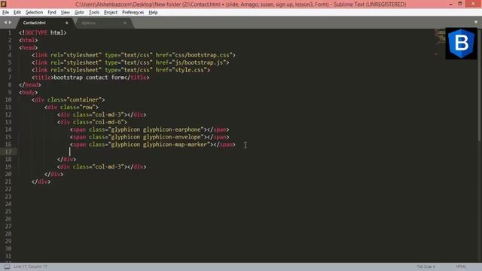Click the side bar toggle icon in status bar
This screenshot has width=482, height=271.
[7, 266]
